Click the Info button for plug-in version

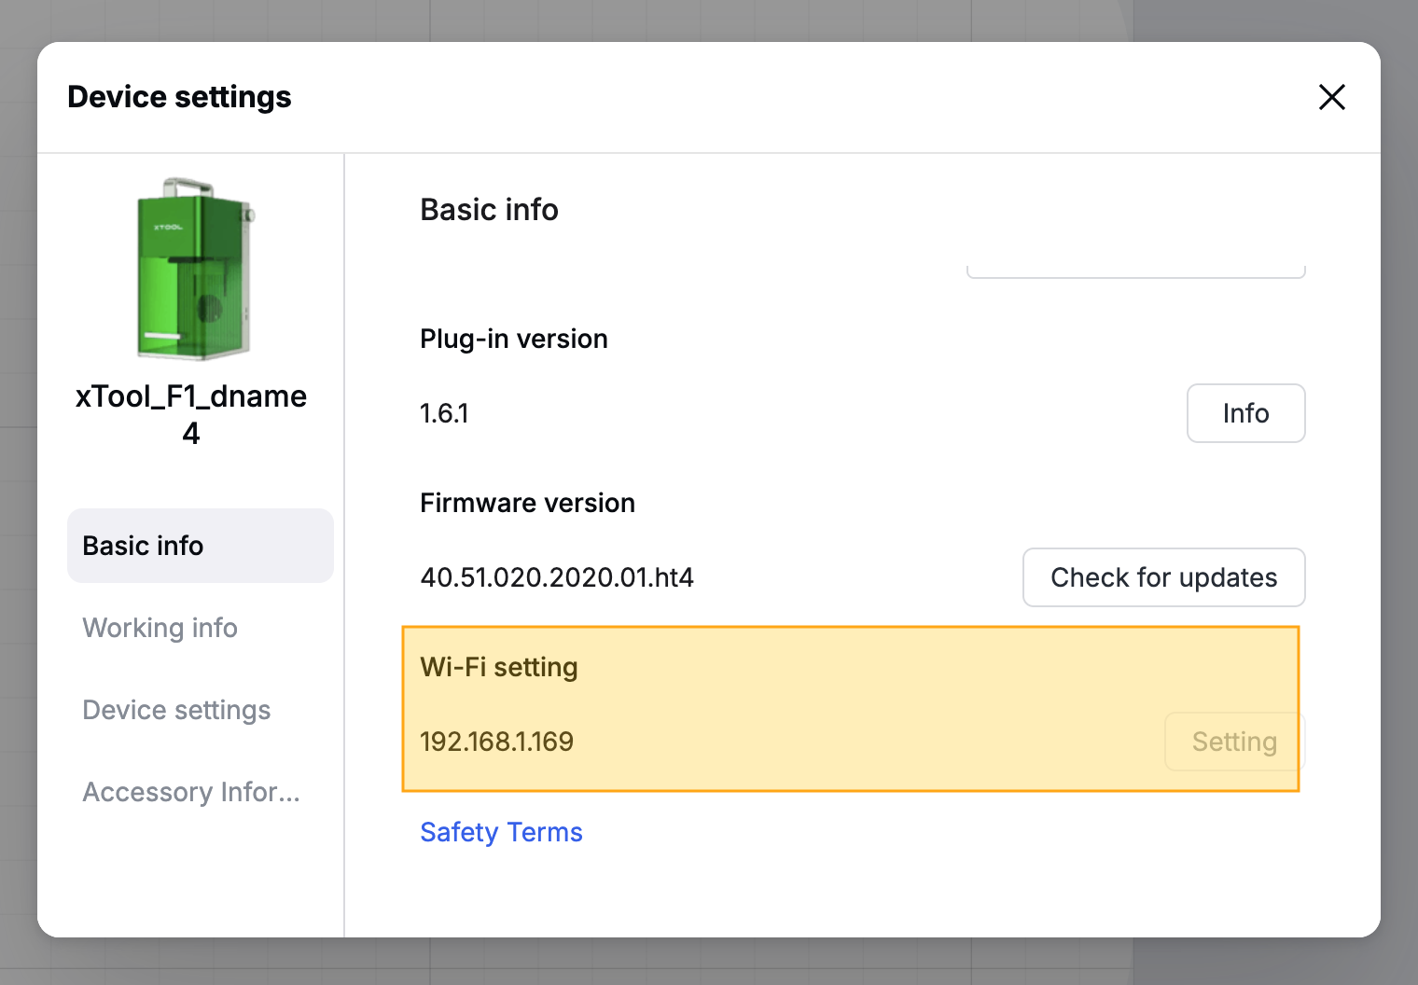pos(1245,413)
